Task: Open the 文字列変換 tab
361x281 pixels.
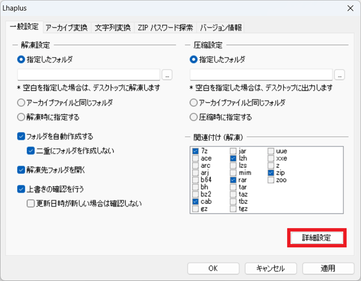Action: 112,28
